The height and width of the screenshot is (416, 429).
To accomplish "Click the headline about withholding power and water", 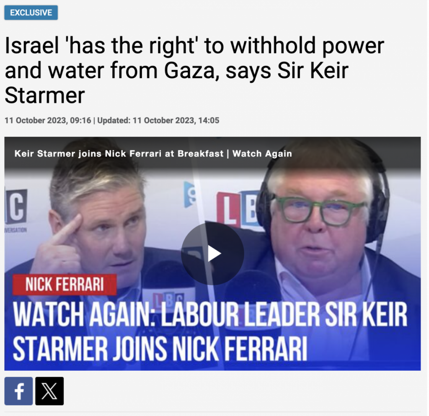I will point(194,70).
